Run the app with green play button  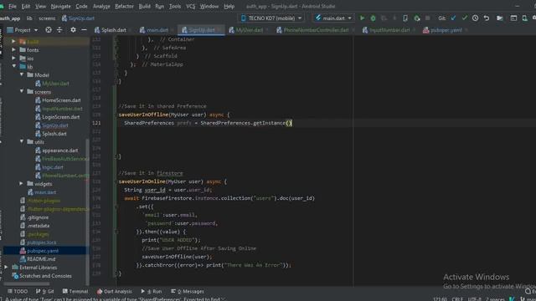(362, 18)
